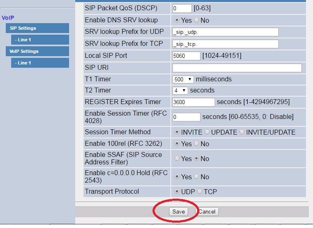Click the Local SIP Port field
The width and height of the screenshot is (313, 228).
coord(186,56)
